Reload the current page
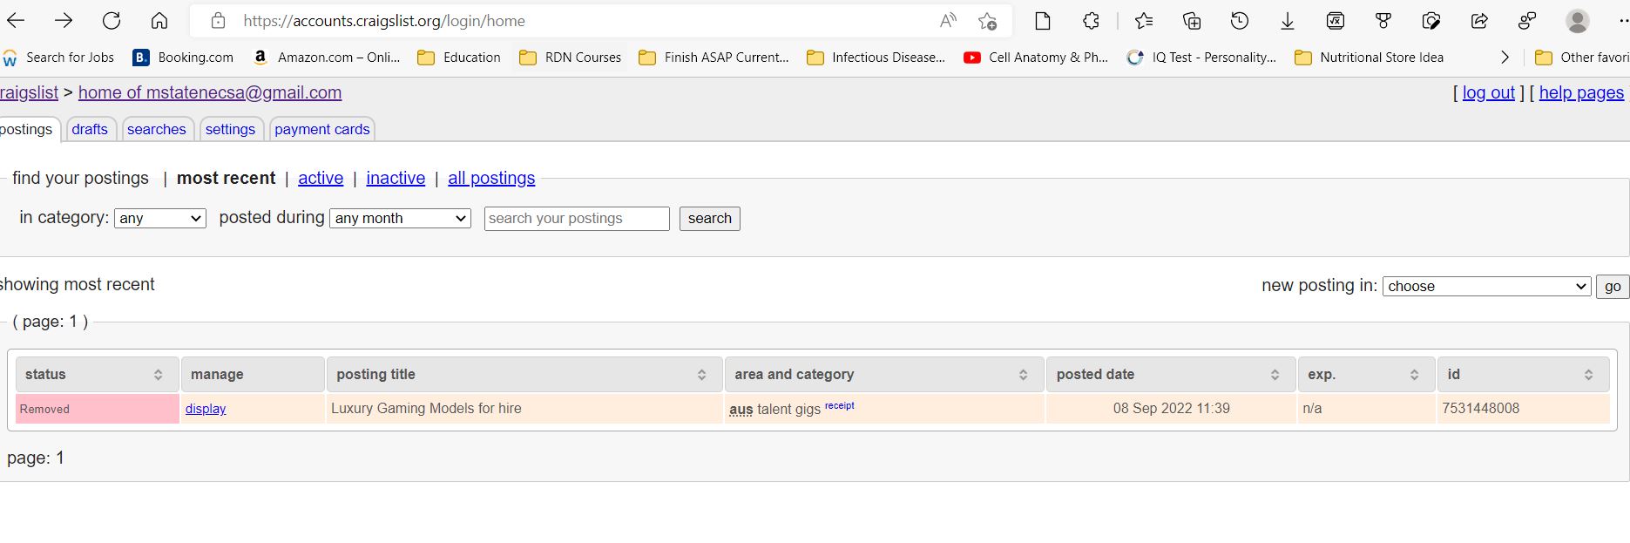Image resolution: width=1630 pixels, height=543 pixels. (x=112, y=21)
